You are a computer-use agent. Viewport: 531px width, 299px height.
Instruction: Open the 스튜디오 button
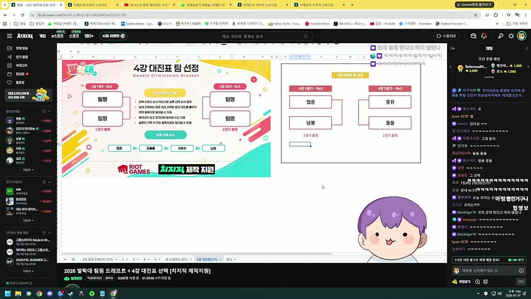tap(446, 36)
